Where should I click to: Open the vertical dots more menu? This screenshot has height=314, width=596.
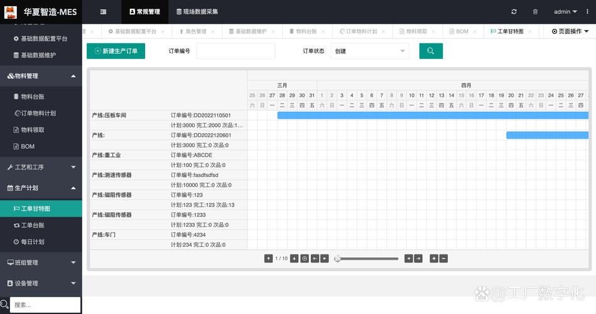pos(587,12)
